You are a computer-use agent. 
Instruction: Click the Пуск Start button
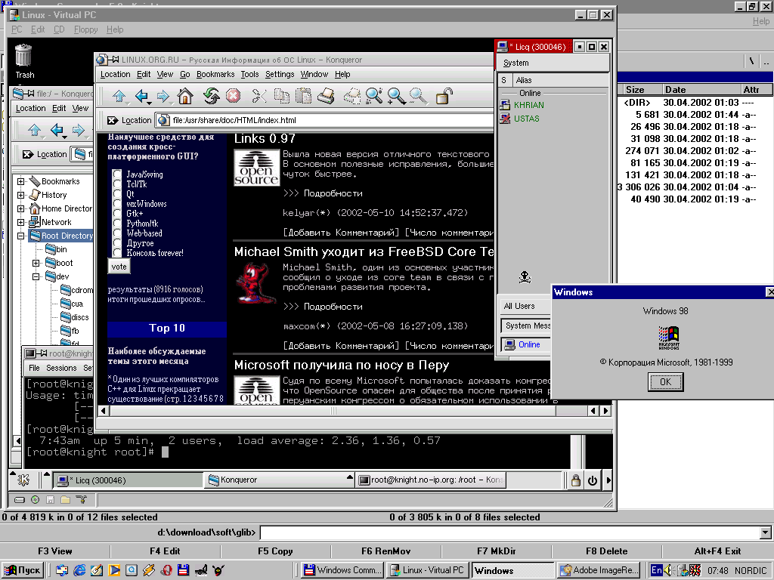click(x=23, y=571)
